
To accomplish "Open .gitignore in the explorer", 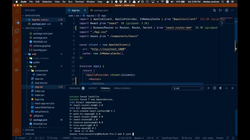I will coord(38,116).
